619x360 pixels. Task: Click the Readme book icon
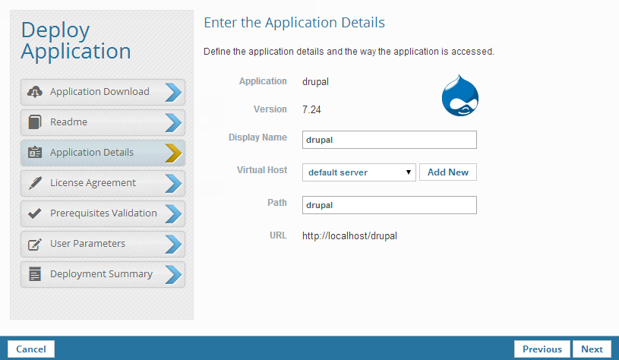click(34, 122)
